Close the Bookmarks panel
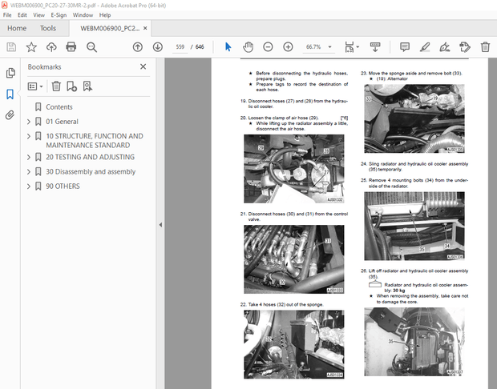 [143, 66]
